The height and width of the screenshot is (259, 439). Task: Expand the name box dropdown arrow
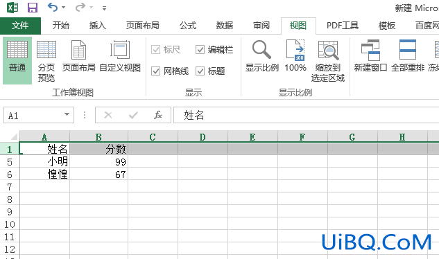pyautogui.click(x=67, y=114)
